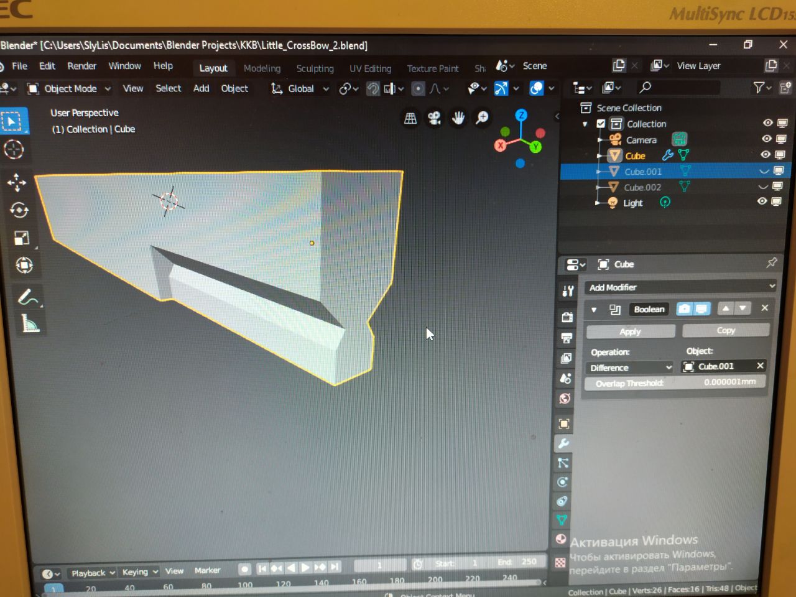Open the View Layer properties tab

coord(566,358)
